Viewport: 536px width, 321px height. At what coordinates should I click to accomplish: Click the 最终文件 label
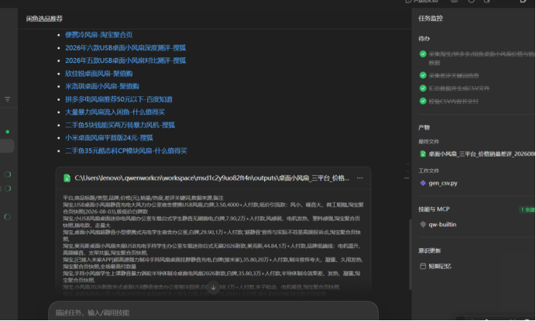[x=428, y=142]
